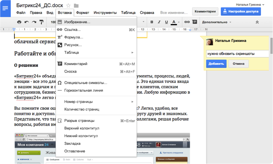Open the Вид menu
The height and width of the screenshot is (164, 273).
point(50,12)
